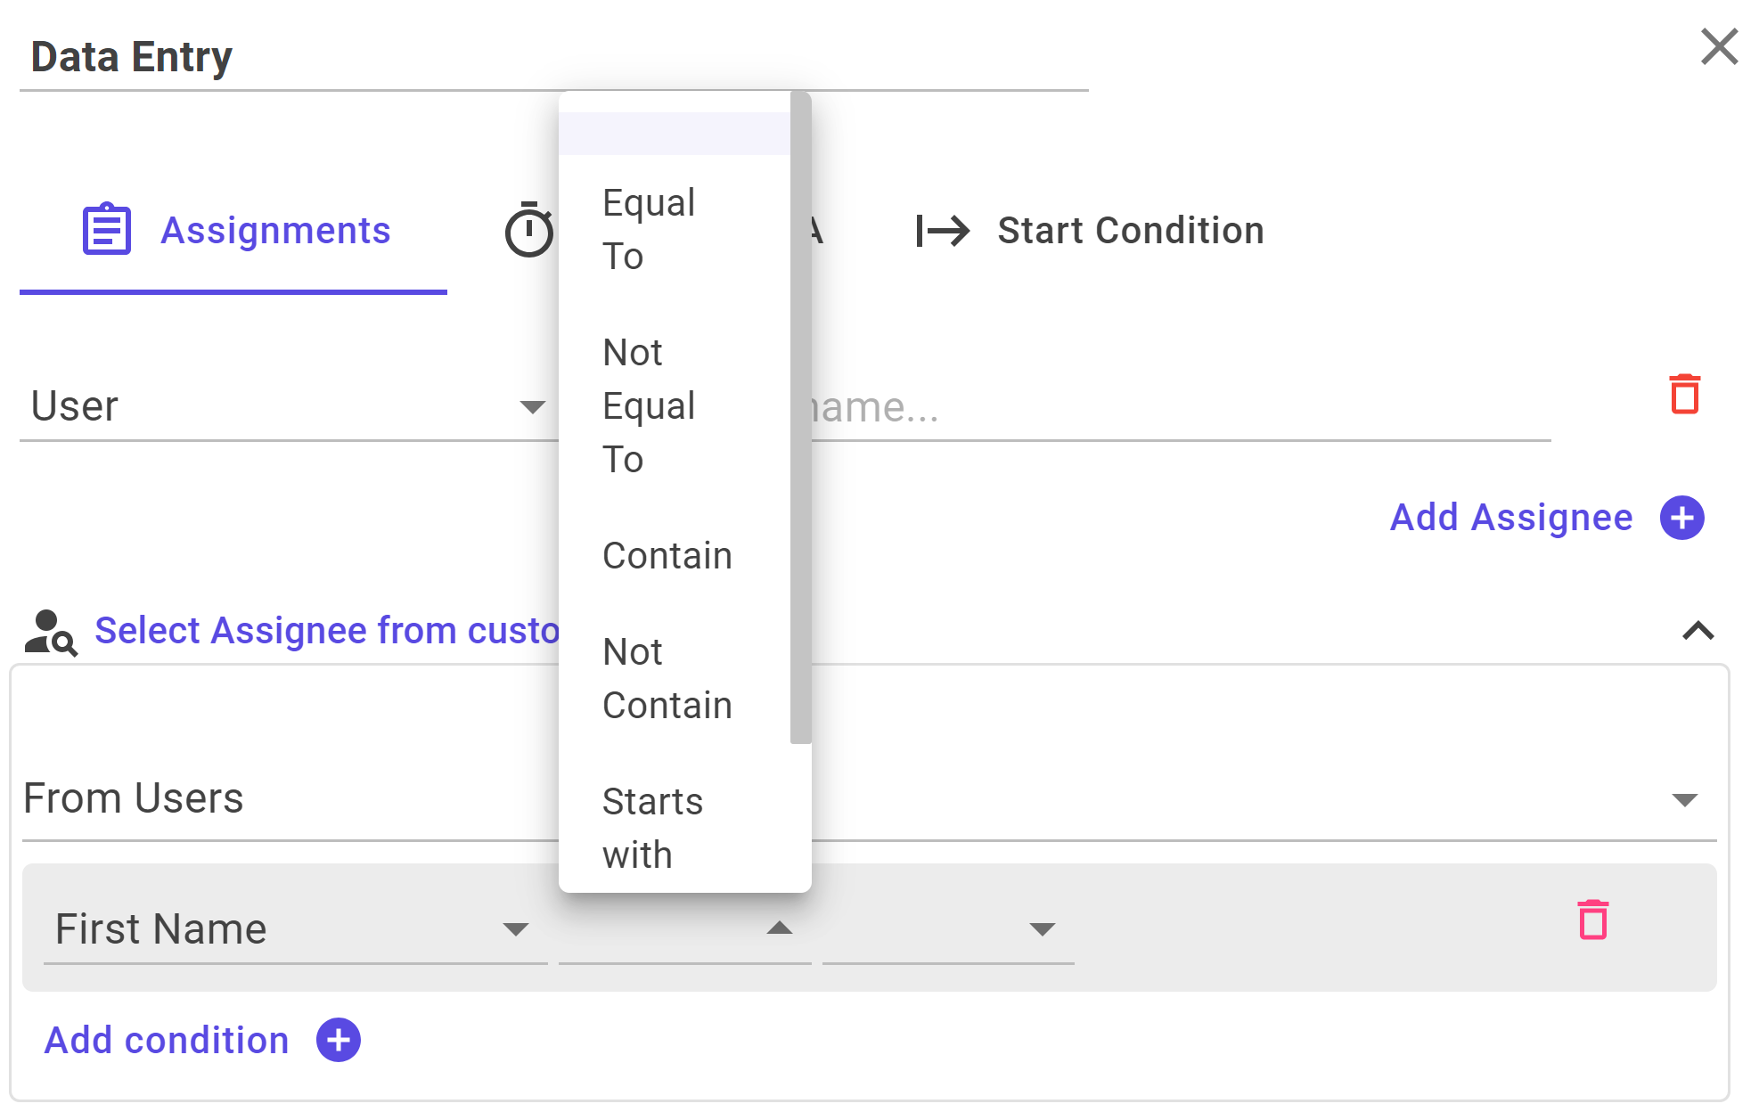1759x1112 pixels.
Task: Collapse the Select Assignee section chevron
Action: tap(1698, 631)
